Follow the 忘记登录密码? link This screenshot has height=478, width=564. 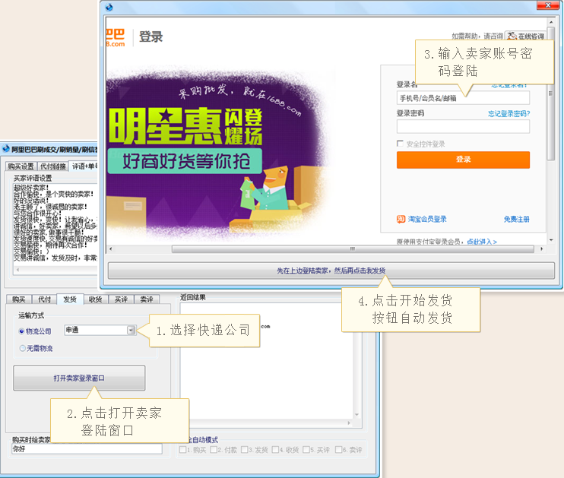point(509,114)
